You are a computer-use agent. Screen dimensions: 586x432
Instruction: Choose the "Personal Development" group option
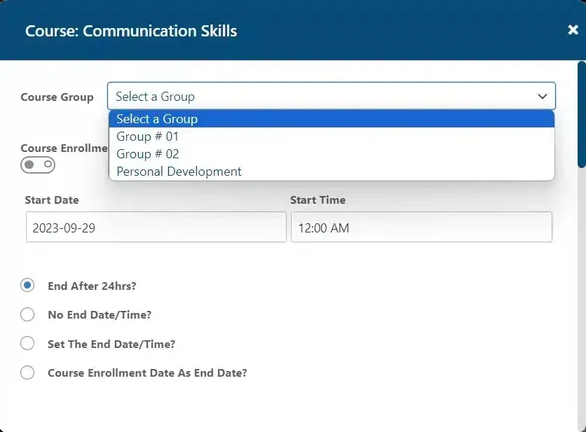click(x=178, y=171)
